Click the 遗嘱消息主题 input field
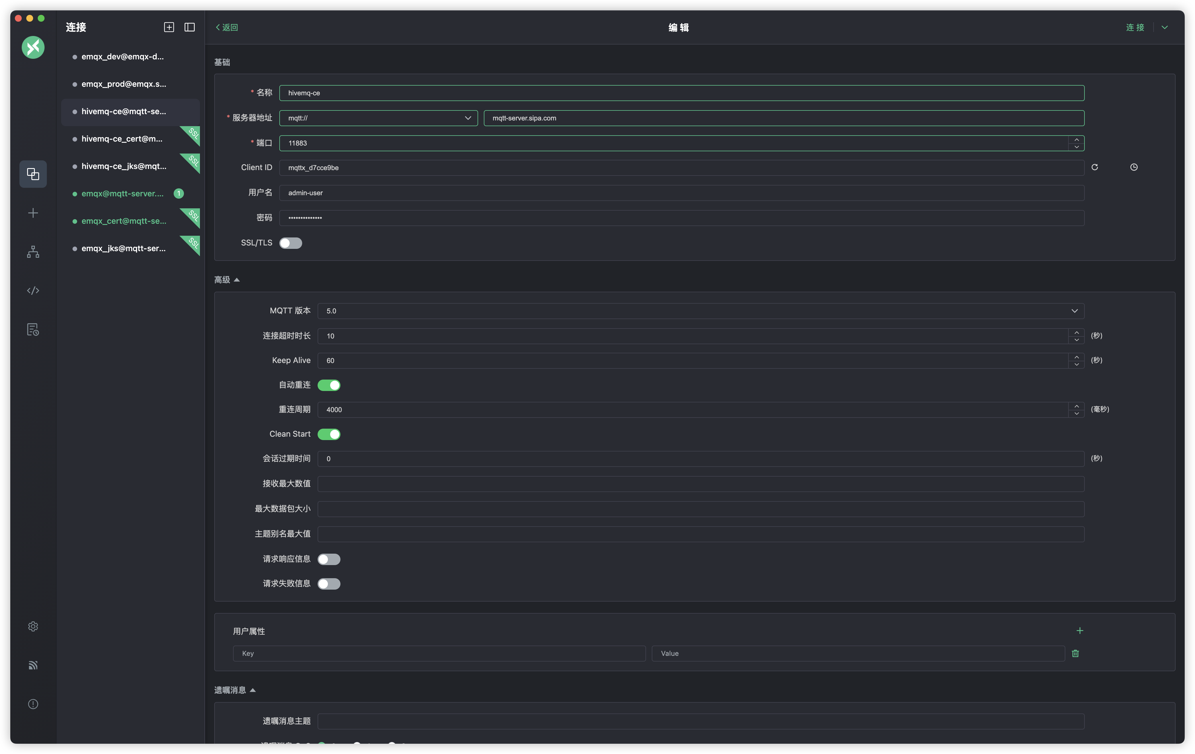Image resolution: width=1195 pixels, height=754 pixels. [x=701, y=721]
